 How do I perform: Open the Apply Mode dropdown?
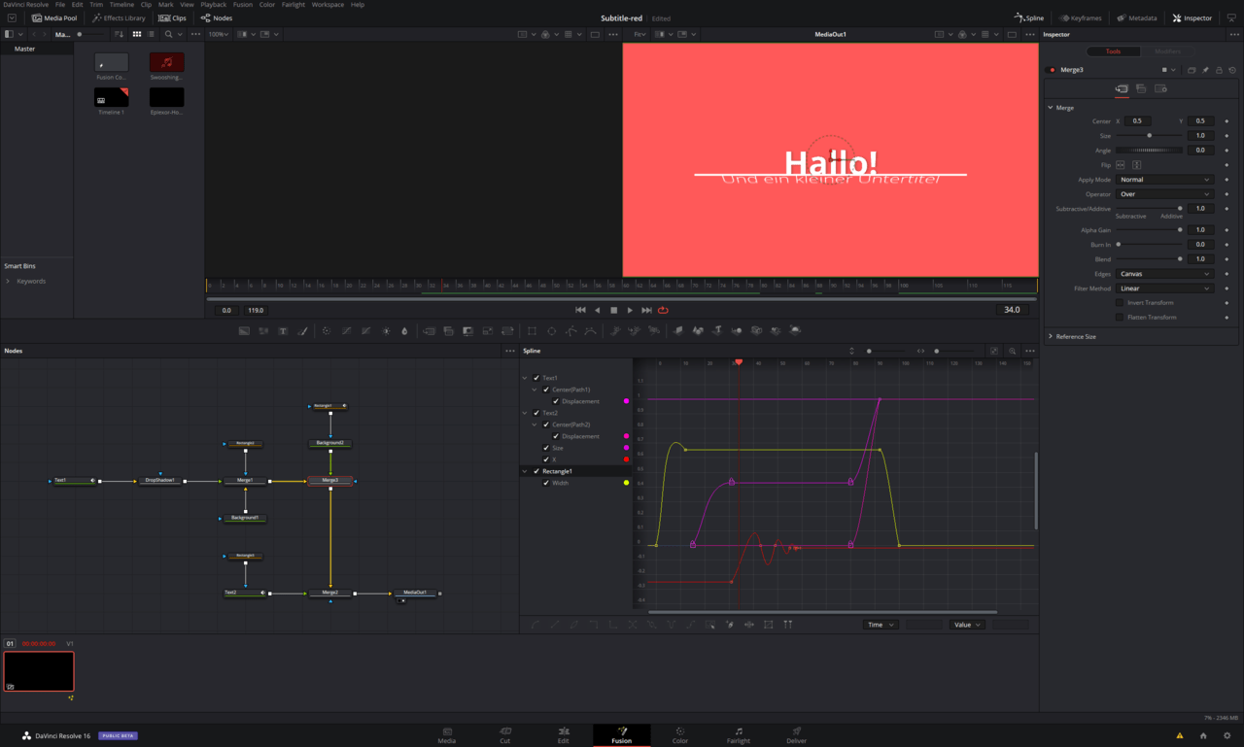coord(1163,180)
